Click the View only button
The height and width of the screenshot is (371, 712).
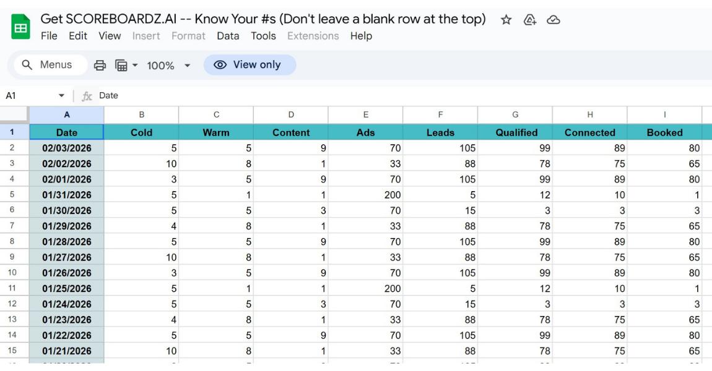(250, 65)
